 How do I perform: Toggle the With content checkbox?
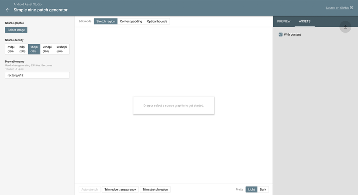281,34
